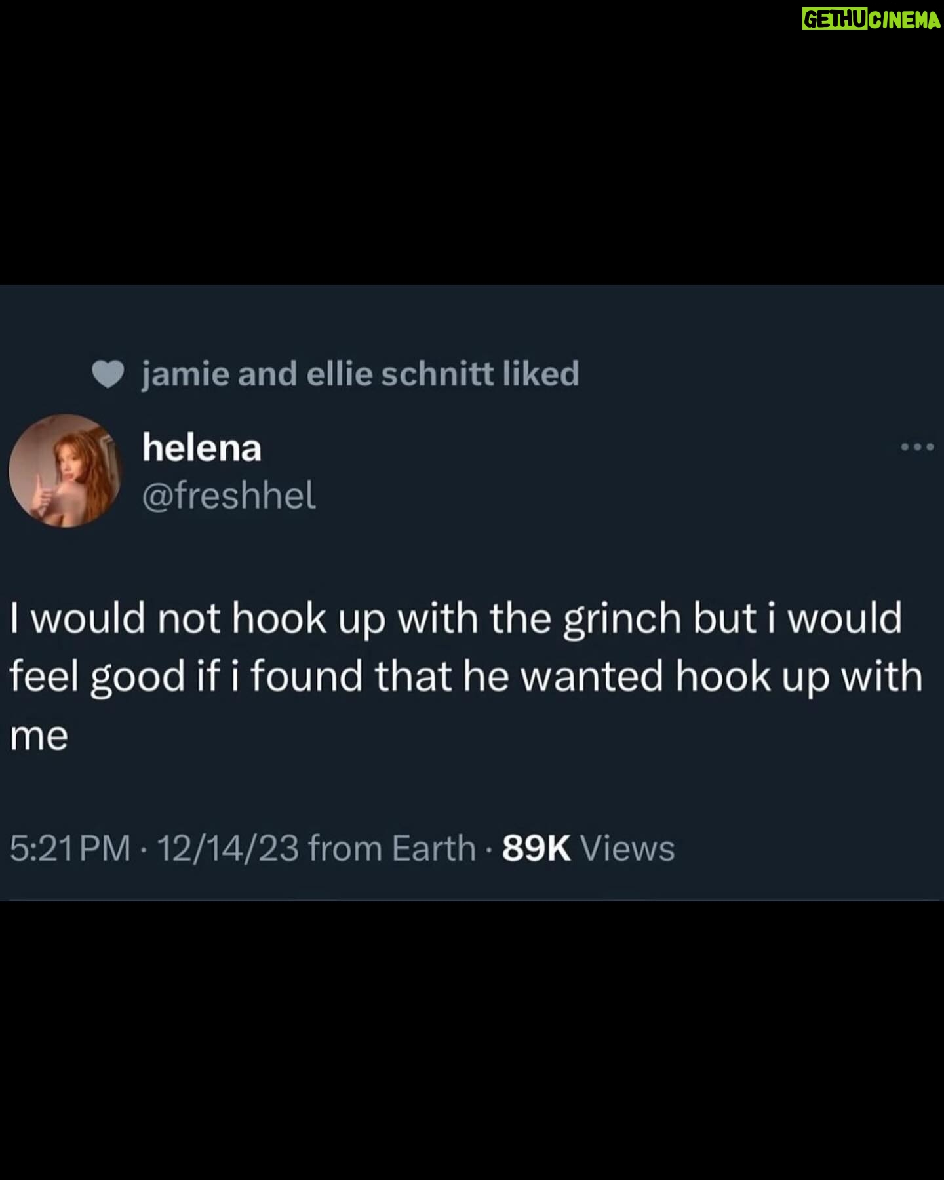Click the tweet's first line of text
The image size is (944, 1180).
456,619
